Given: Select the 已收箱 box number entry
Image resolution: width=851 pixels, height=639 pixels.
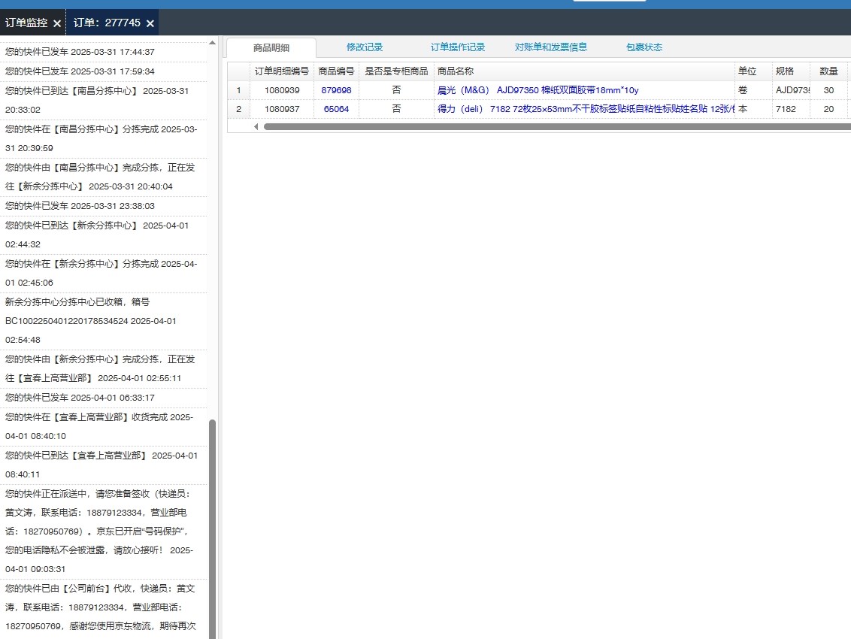Looking at the screenshot, I should click(103, 321).
